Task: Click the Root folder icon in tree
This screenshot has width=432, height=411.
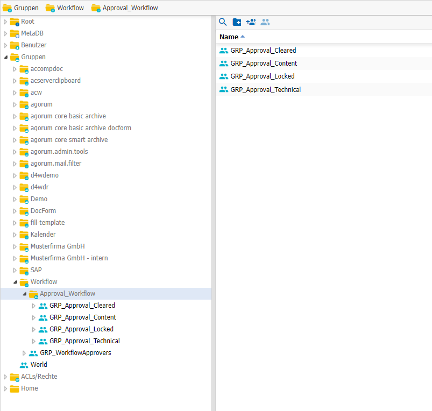Action: pyautogui.click(x=15, y=22)
